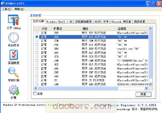Check the .HLP row checkbox
The image size is (162, 113).
37,64
